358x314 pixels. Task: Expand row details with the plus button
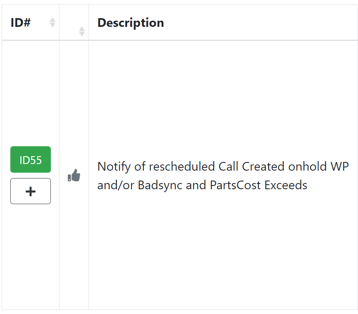click(31, 191)
